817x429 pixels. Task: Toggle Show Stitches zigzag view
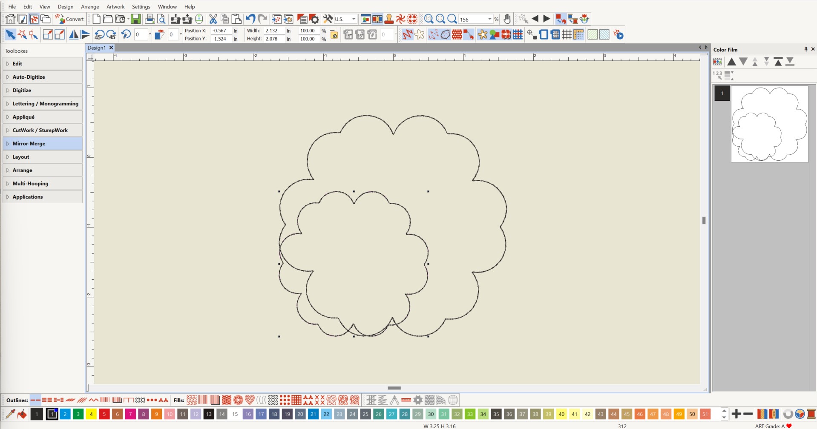click(x=408, y=34)
